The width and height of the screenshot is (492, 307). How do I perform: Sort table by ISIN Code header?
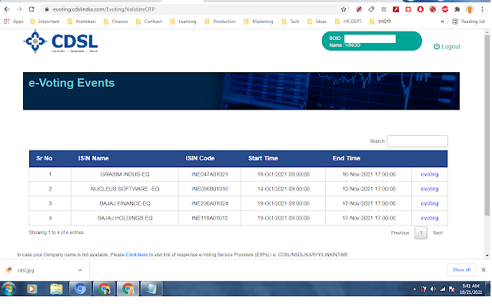click(x=200, y=158)
